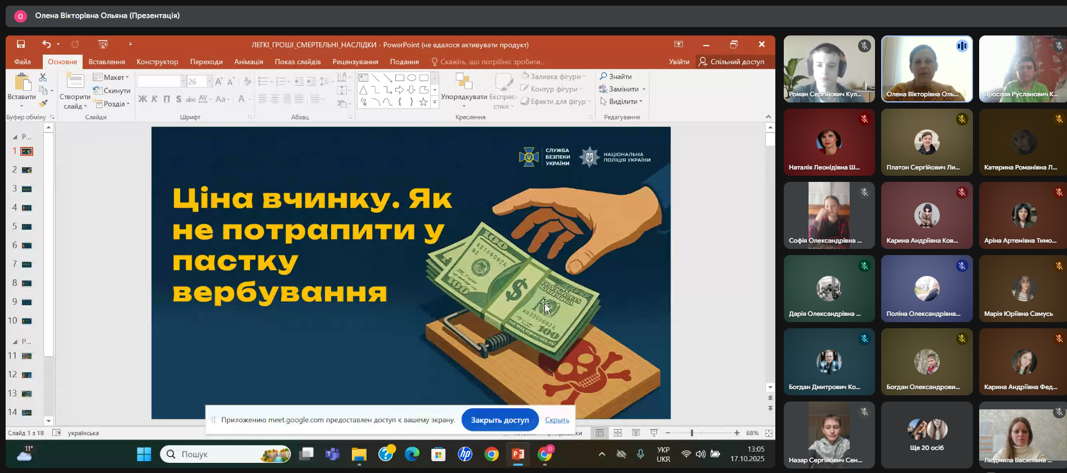The height and width of the screenshot is (473, 1067).
Task: Click the Скрыть link in sharing bar
Action: tap(557, 420)
